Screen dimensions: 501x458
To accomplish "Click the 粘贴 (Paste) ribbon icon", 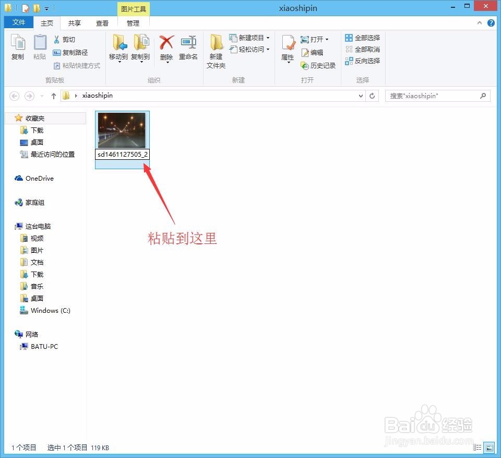I will pyautogui.click(x=40, y=47).
